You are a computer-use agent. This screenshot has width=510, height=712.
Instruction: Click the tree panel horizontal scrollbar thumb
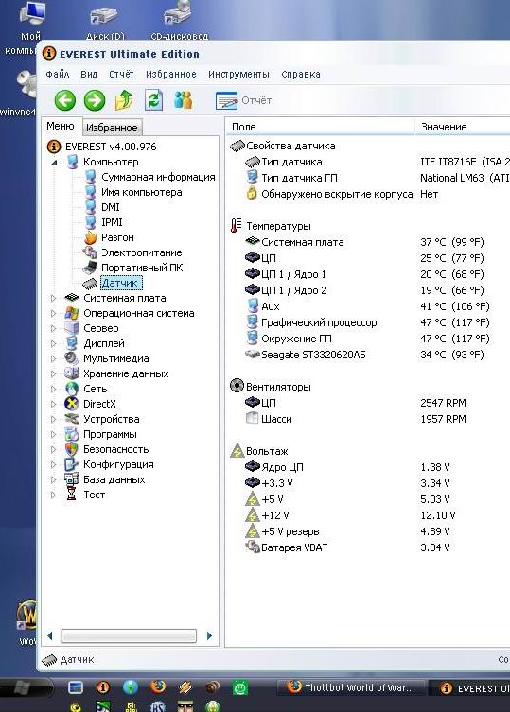(129, 635)
